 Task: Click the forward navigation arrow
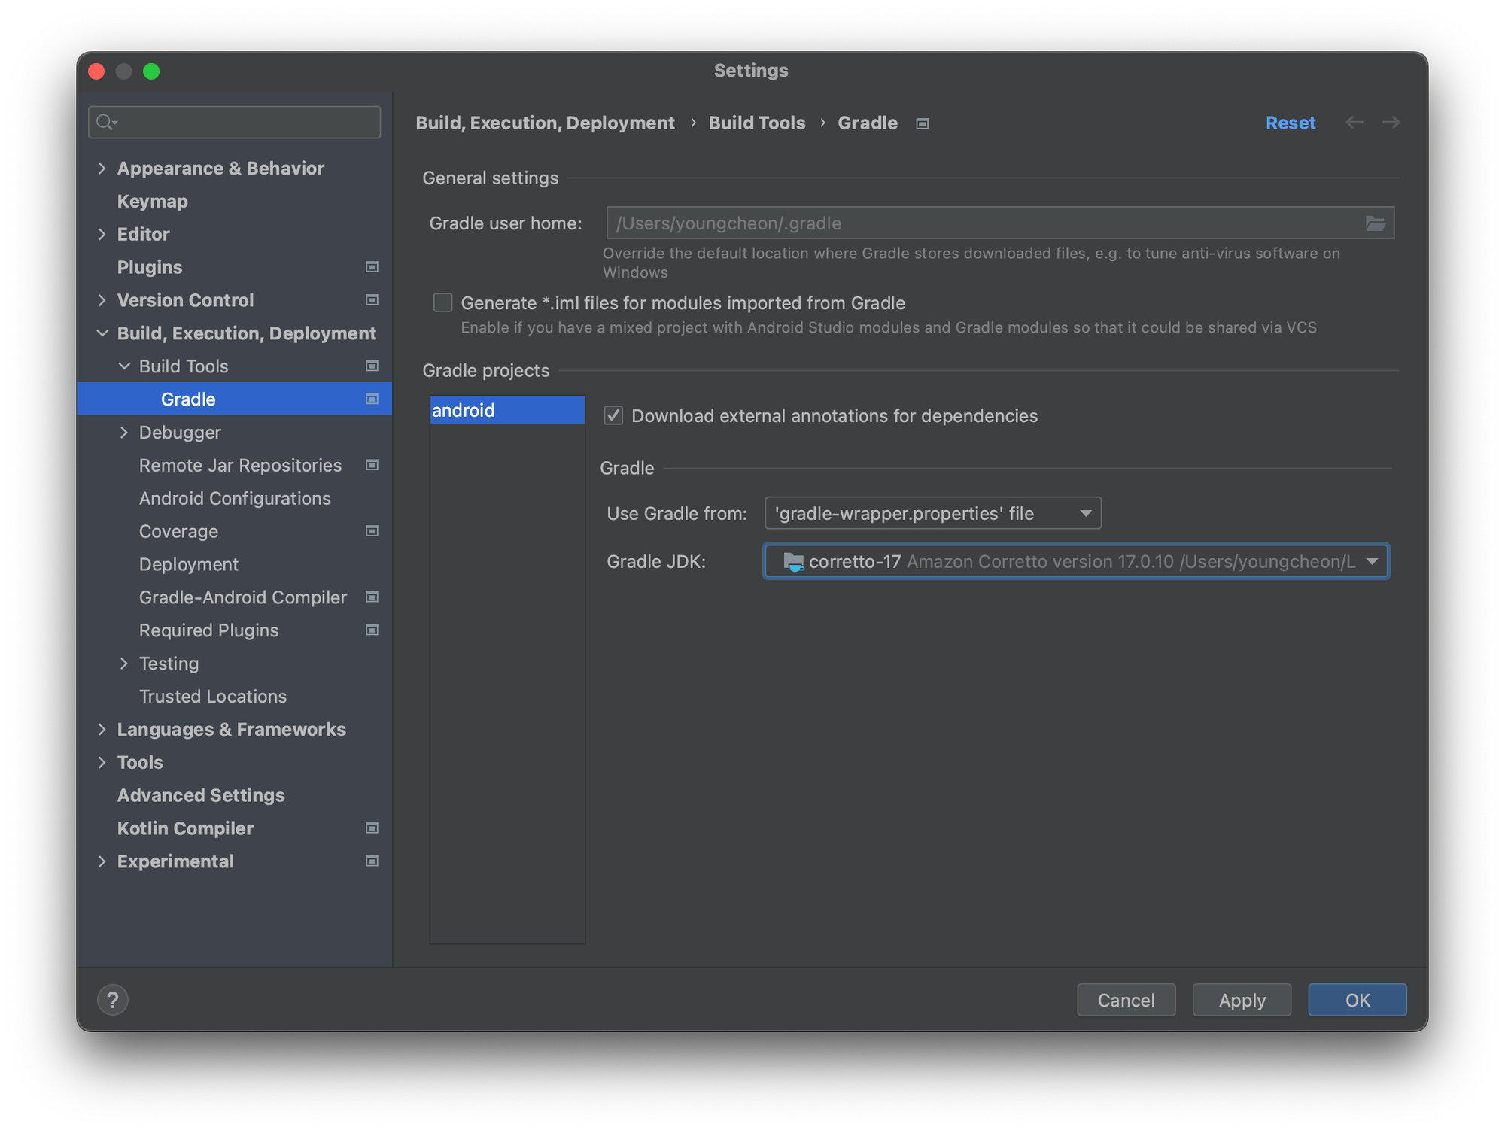(x=1391, y=123)
